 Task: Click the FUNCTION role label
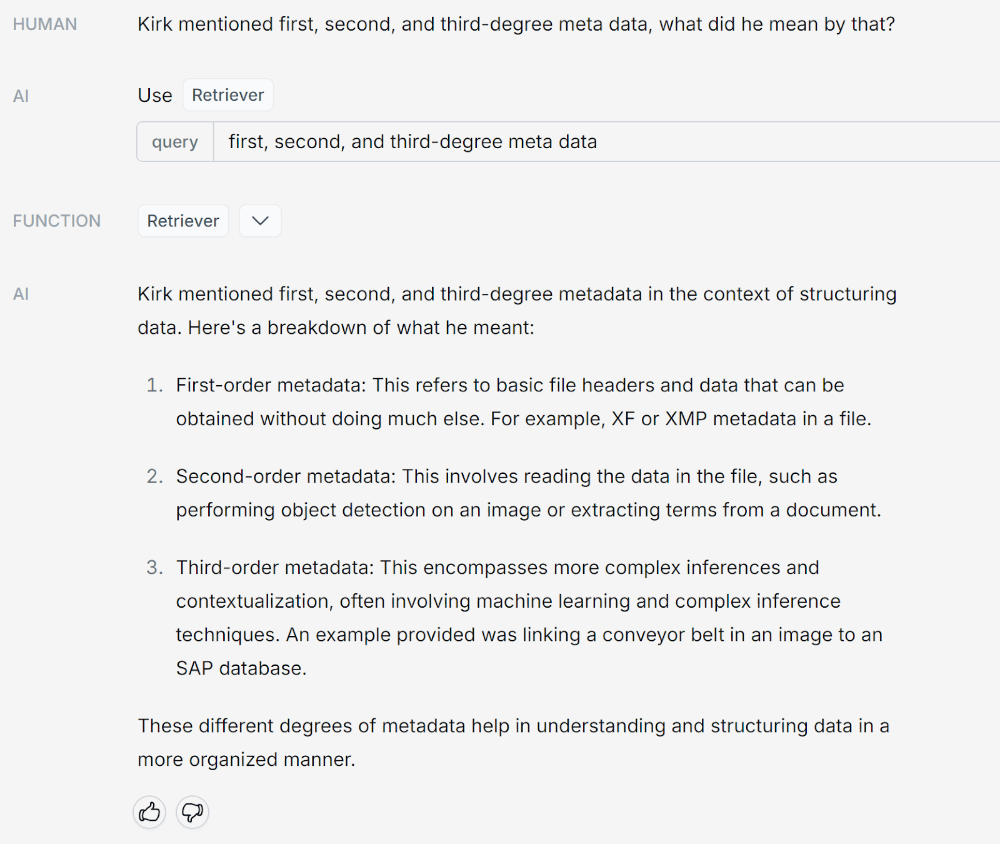click(56, 221)
